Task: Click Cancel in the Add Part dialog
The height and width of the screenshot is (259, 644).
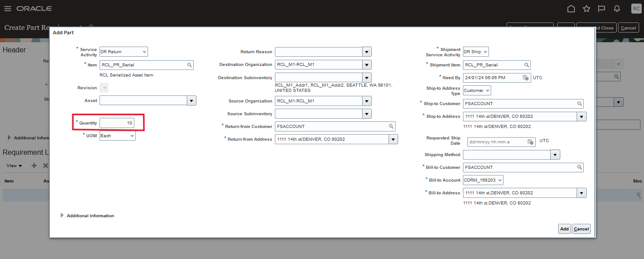Action: [581, 229]
